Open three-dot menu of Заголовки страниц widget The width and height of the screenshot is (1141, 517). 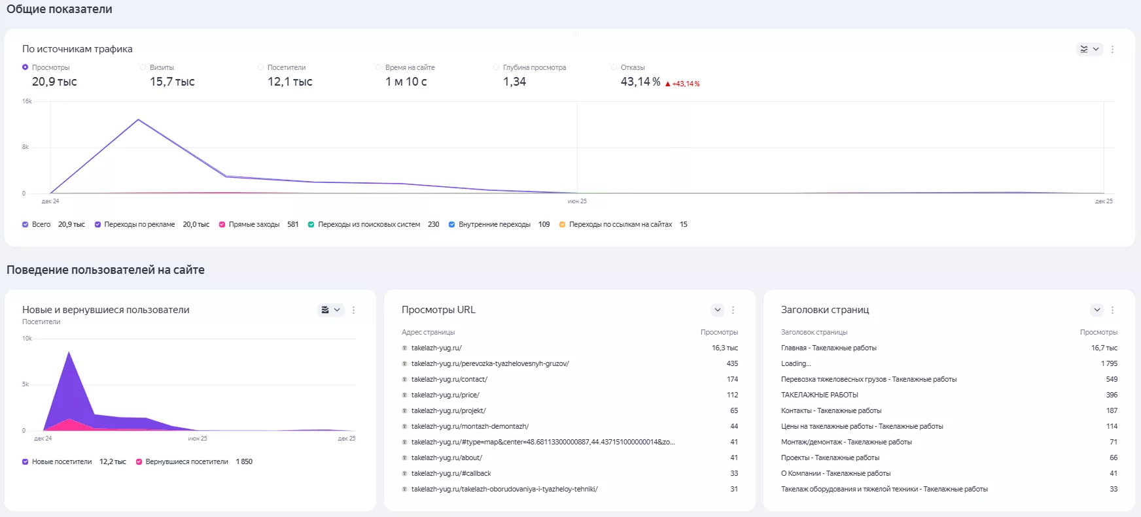click(1112, 310)
